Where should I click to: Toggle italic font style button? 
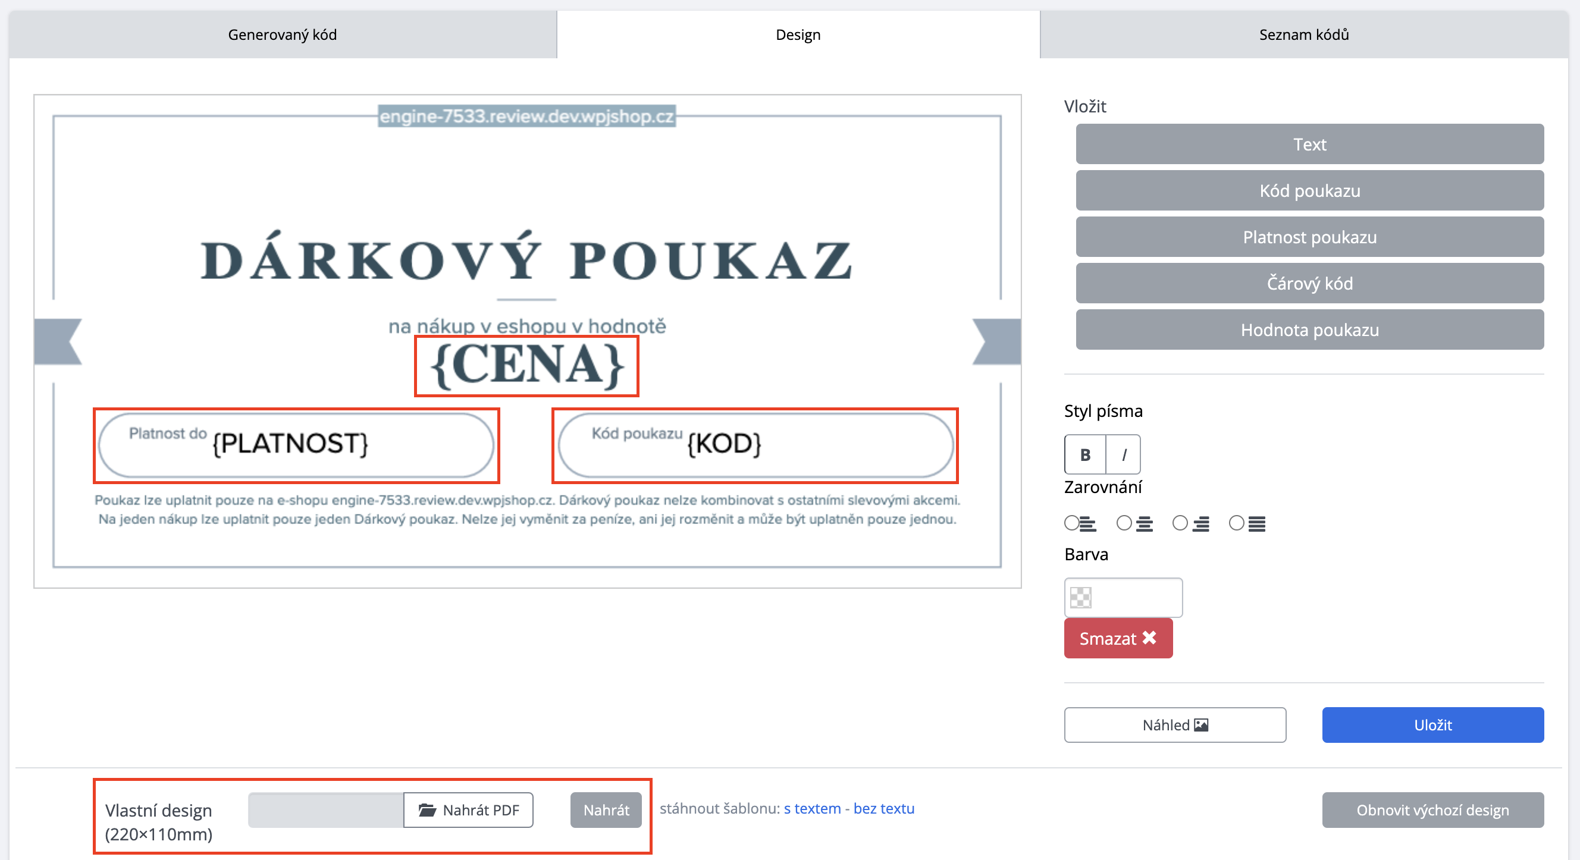[x=1123, y=454]
